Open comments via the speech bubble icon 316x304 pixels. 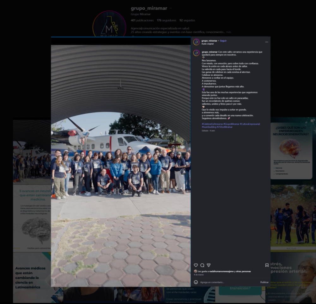tap(202, 265)
